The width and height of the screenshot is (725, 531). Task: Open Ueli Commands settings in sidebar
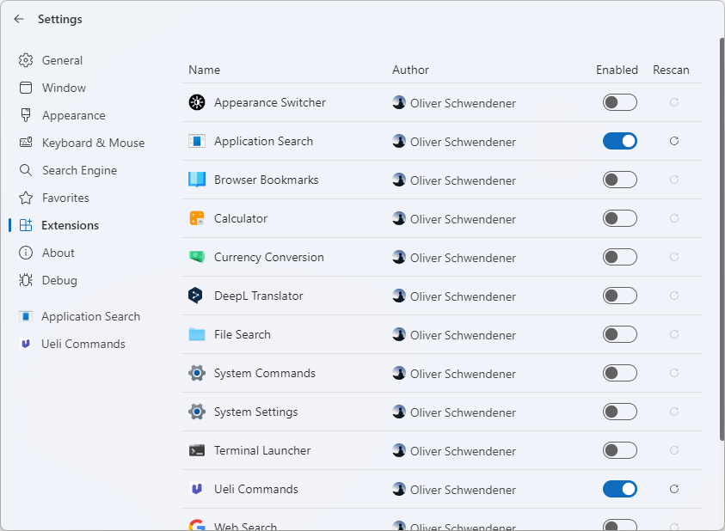click(83, 344)
